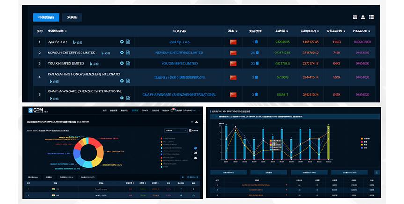
Task: Click trade partner icon in NEWSUN ENTERPRISE row
Action: (257, 53)
